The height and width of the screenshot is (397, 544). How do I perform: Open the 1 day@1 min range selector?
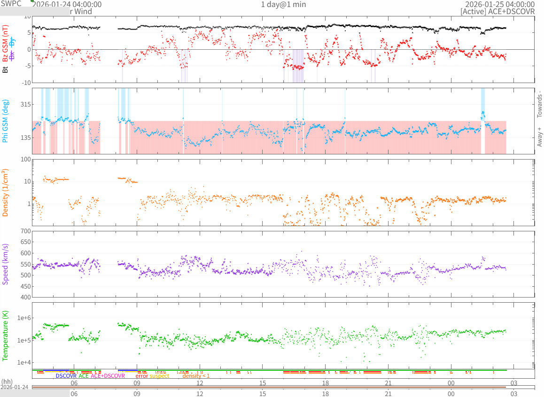pos(283,4)
